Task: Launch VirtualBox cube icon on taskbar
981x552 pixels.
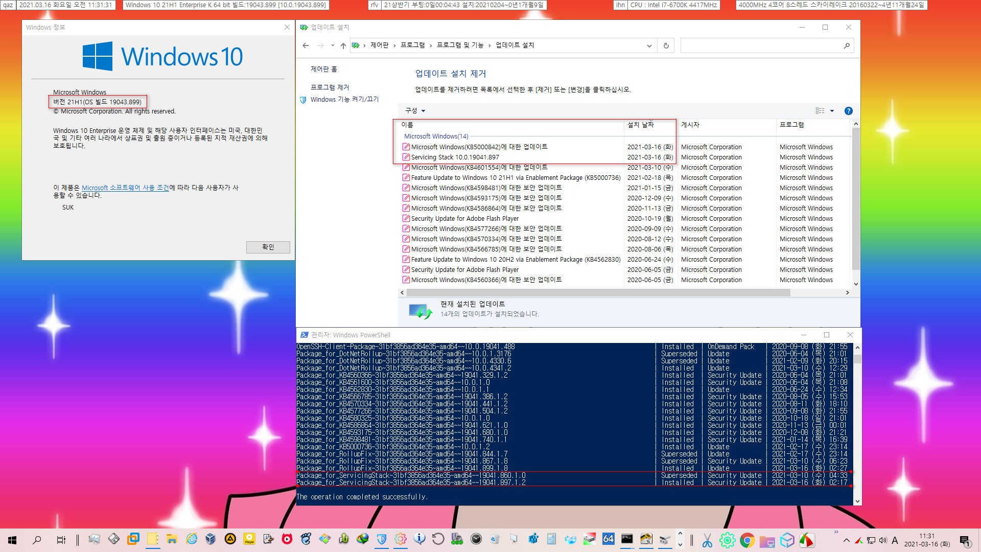Action: (x=211, y=539)
